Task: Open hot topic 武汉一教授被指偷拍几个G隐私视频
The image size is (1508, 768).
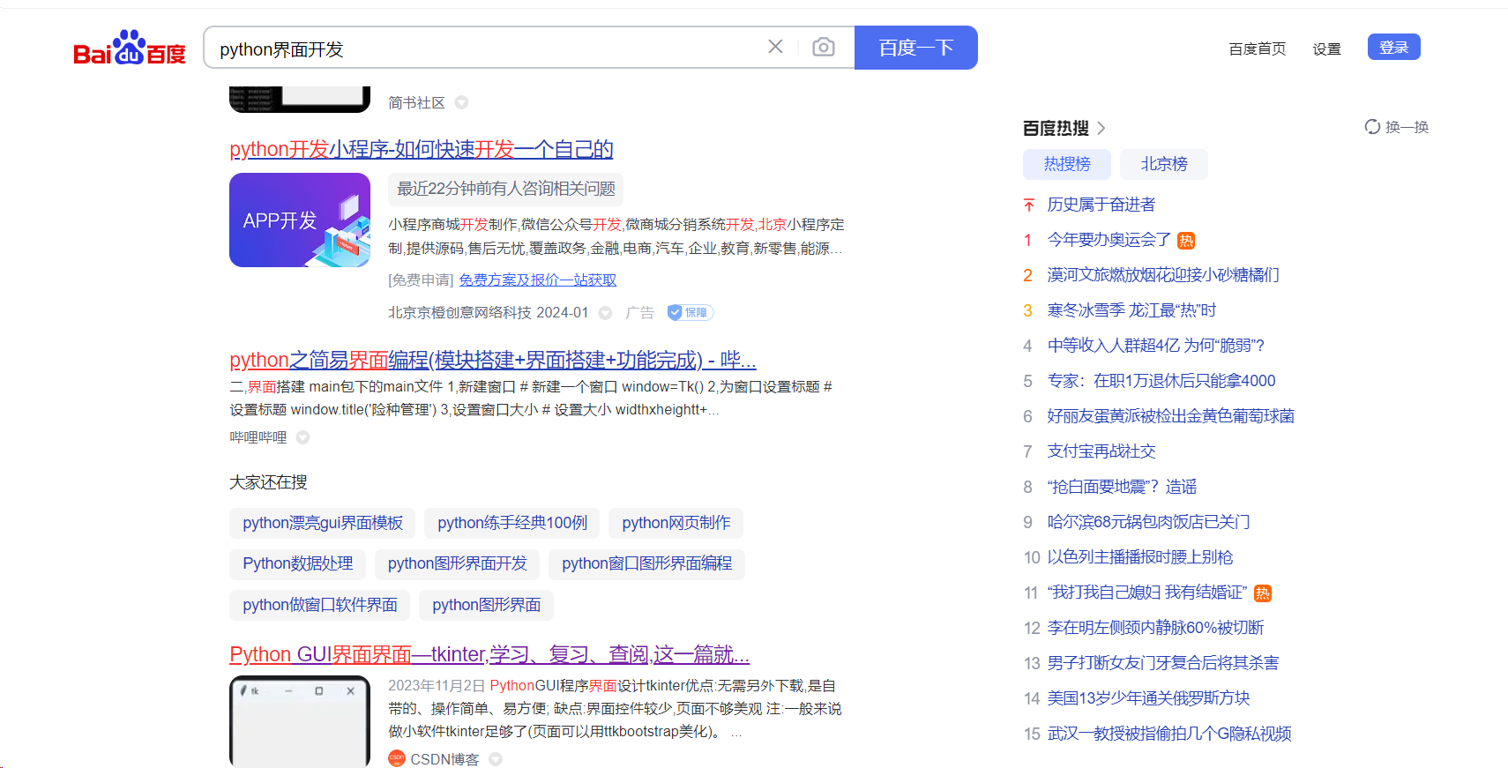Action: coord(1169,734)
